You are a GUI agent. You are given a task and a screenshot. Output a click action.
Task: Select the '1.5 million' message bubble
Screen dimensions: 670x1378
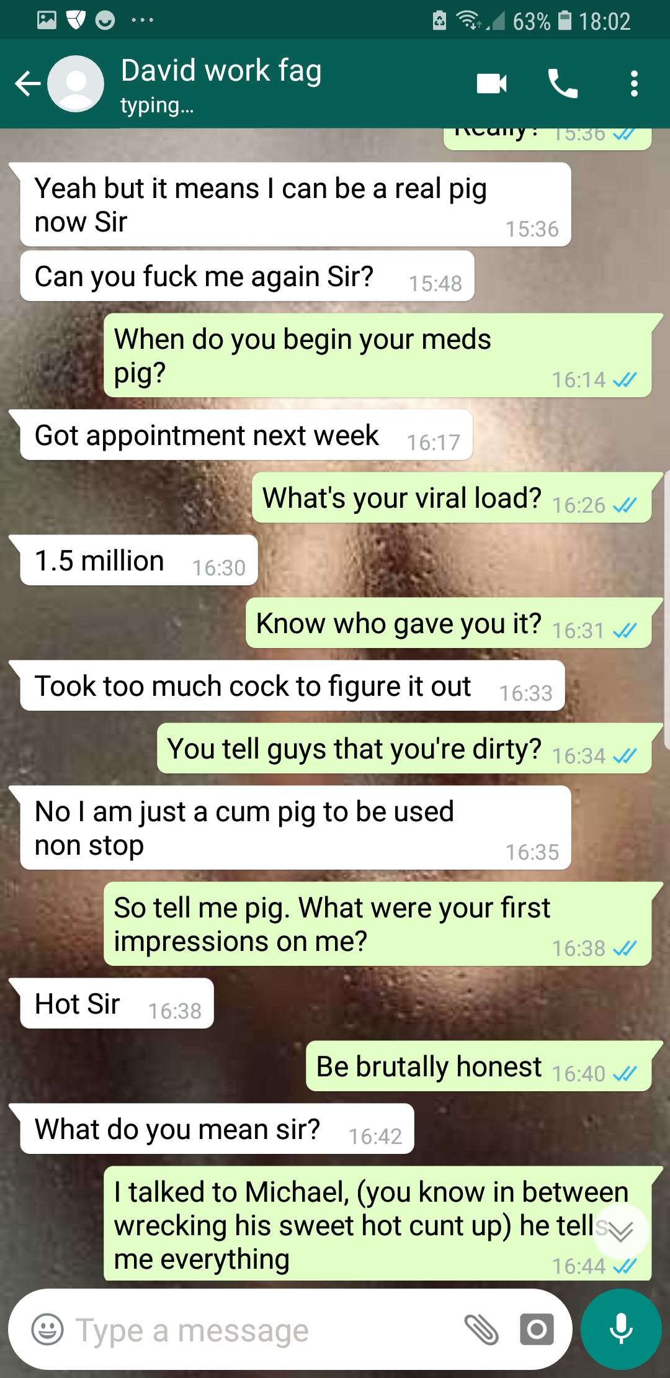pos(139,560)
